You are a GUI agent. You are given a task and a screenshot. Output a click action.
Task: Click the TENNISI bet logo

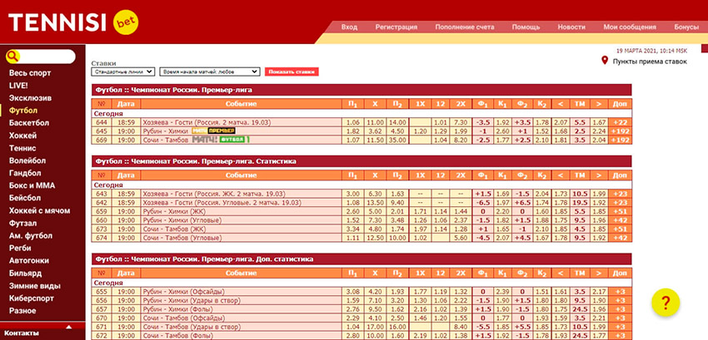click(x=73, y=22)
